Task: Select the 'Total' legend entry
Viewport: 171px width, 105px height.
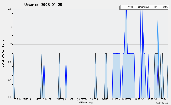Action: click(x=127, y=7)
